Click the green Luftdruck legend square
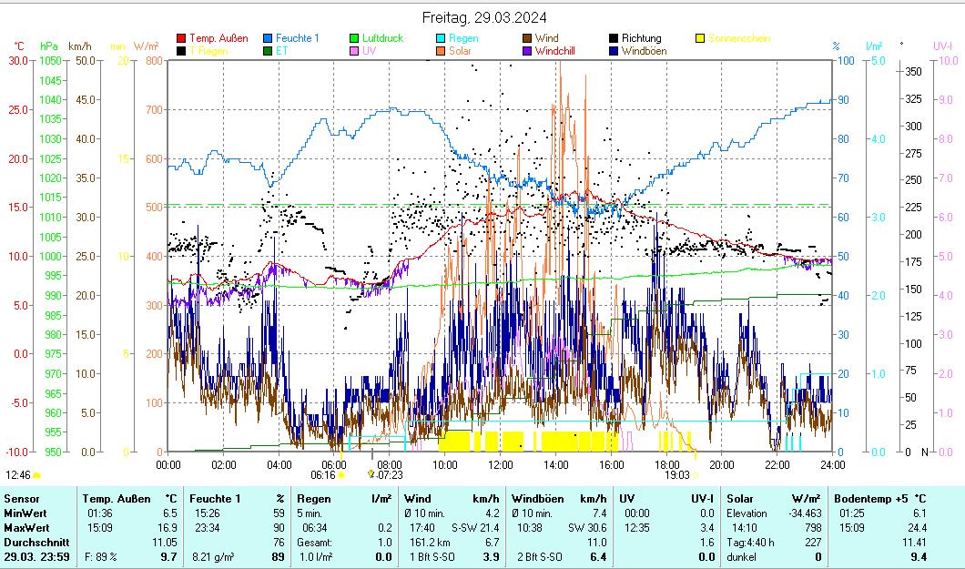 (354, 38)
